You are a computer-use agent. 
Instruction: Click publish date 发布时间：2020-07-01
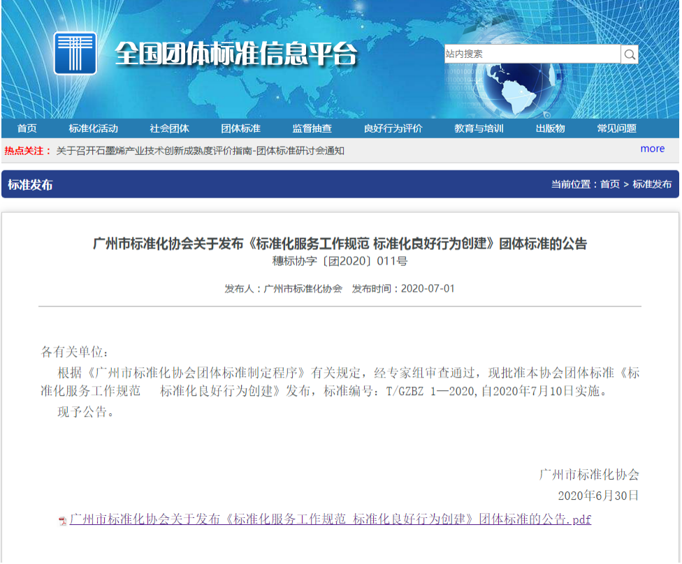(403, 289)
